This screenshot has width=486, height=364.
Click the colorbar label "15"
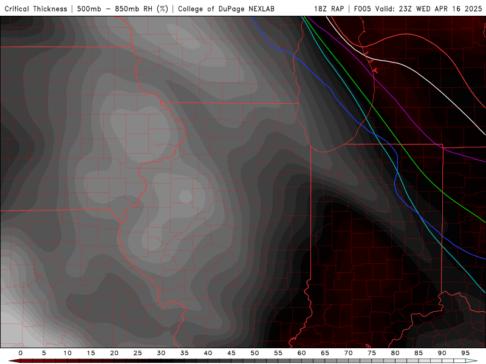91,353
